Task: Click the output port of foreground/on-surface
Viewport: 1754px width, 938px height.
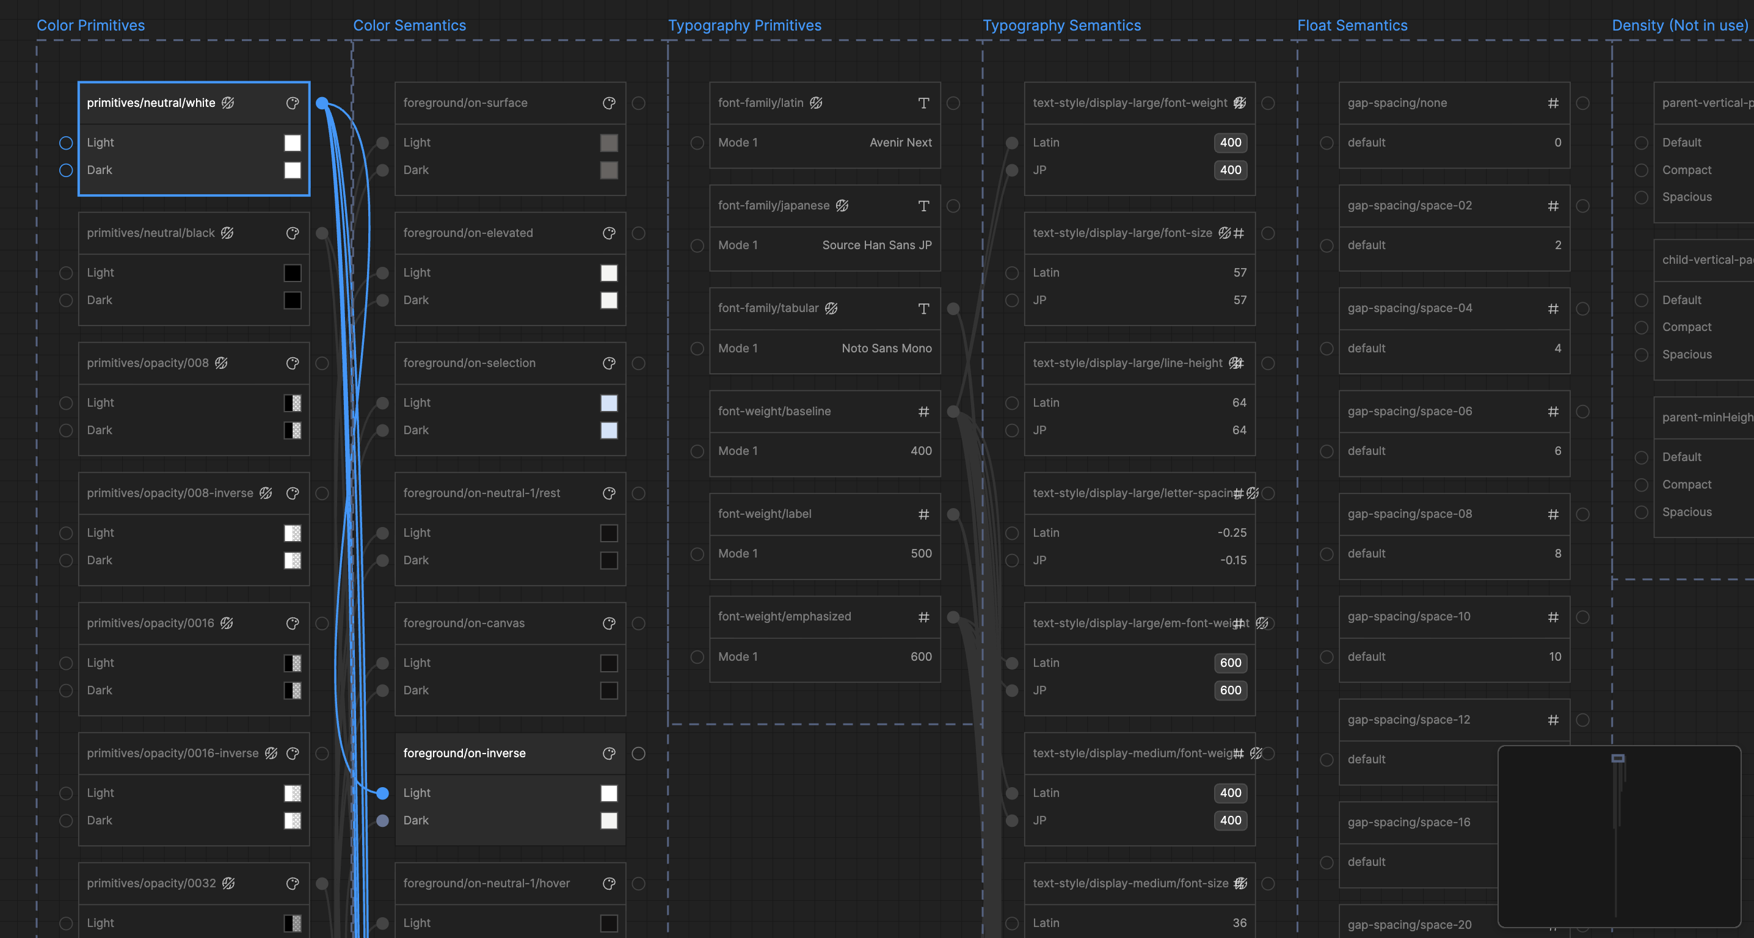Action: (639, 103)
